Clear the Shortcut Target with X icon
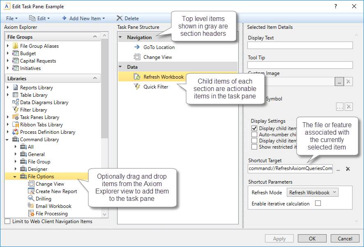This screenshot has width=364, height=247. pos(348,169)
